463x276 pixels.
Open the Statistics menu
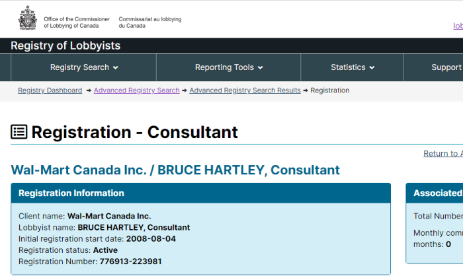353,67
